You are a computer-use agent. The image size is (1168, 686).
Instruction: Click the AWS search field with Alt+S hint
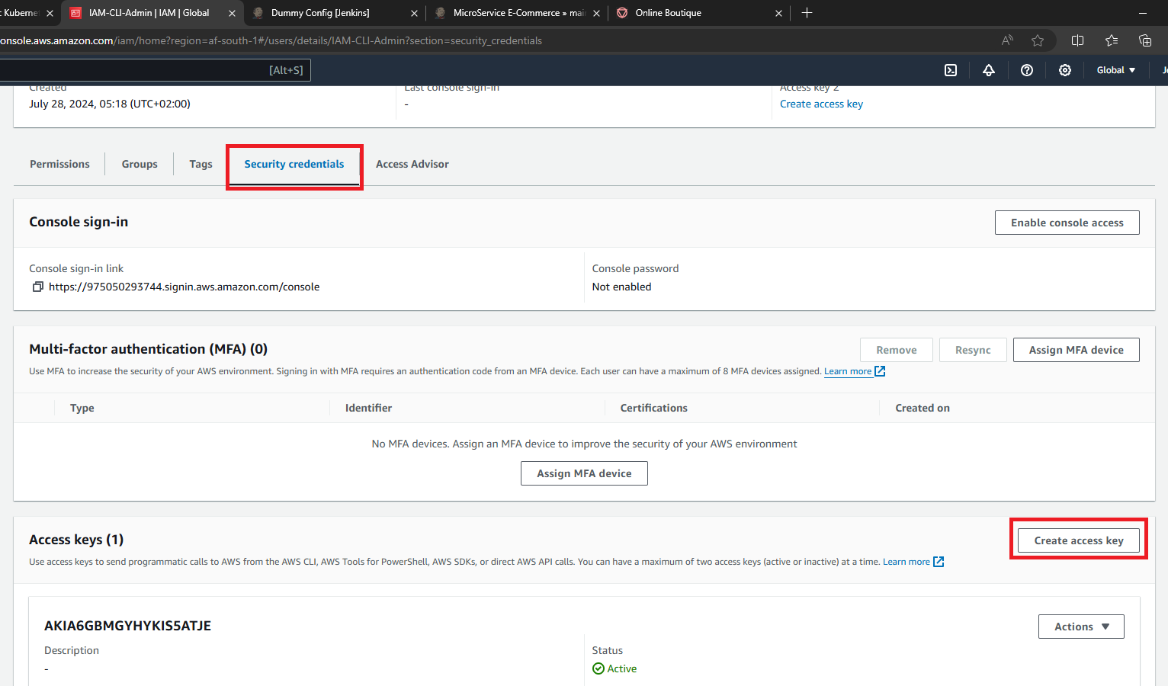[156, 70]
